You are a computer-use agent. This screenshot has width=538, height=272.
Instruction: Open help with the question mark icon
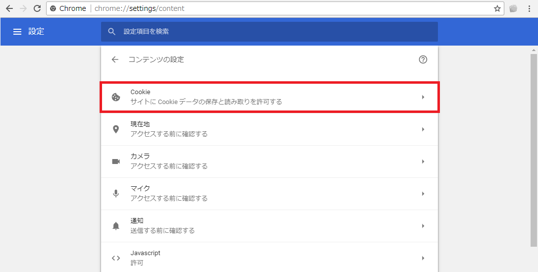[423, 59]
